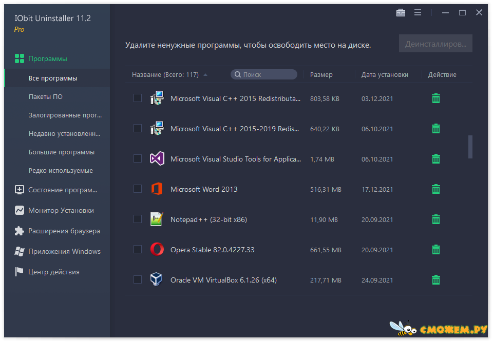
Task: Uninstall Visual Studio Tools via trash icon
Action: 436,159
